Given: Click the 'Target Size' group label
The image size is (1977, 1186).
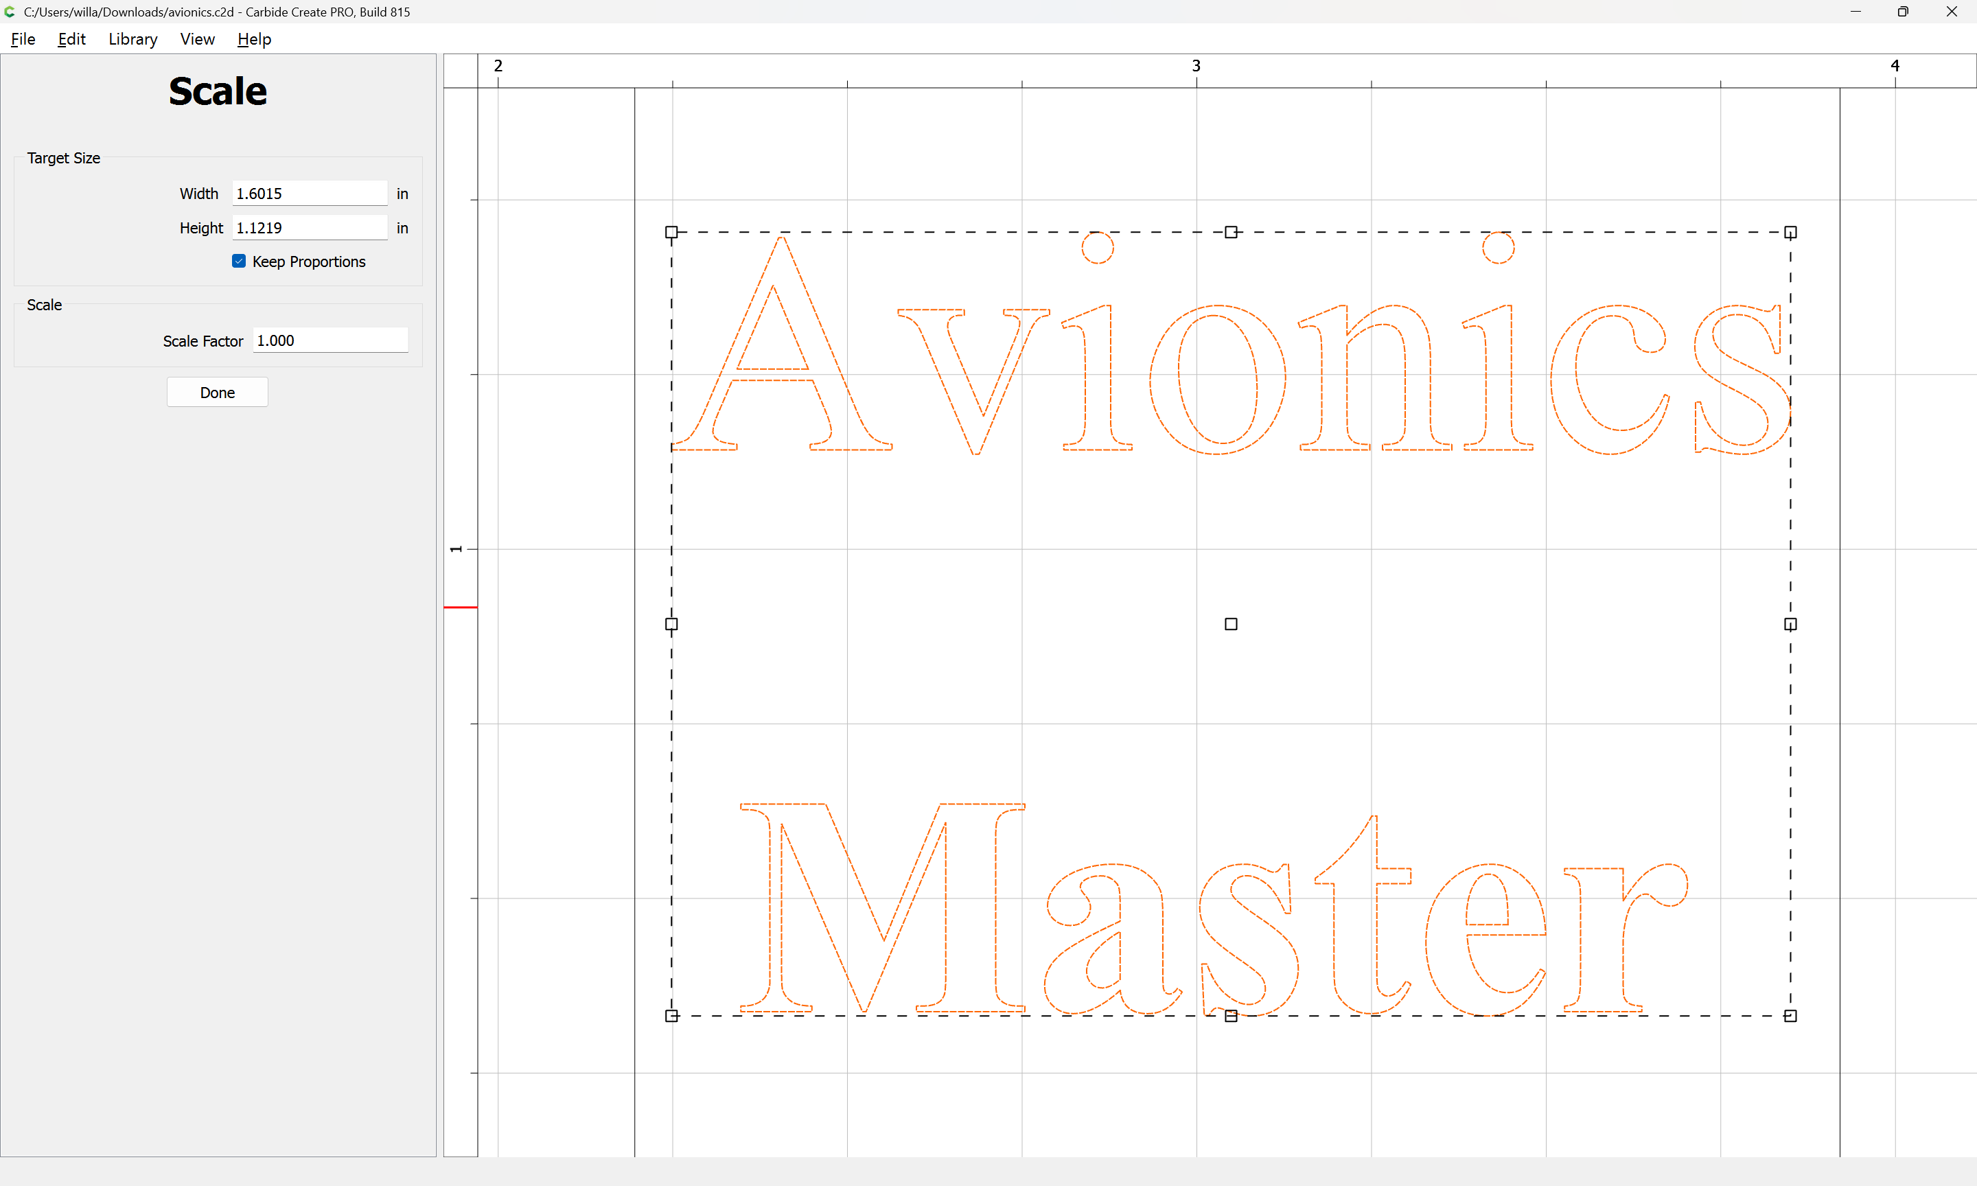Looking at the screenshot, I should [64, 159].
